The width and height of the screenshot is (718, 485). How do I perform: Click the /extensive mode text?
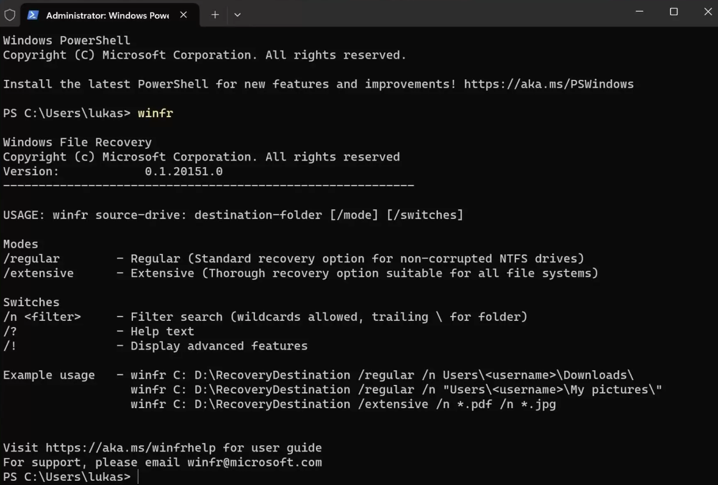(38, 273)
